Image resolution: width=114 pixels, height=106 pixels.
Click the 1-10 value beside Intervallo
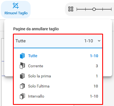point(94,96)
